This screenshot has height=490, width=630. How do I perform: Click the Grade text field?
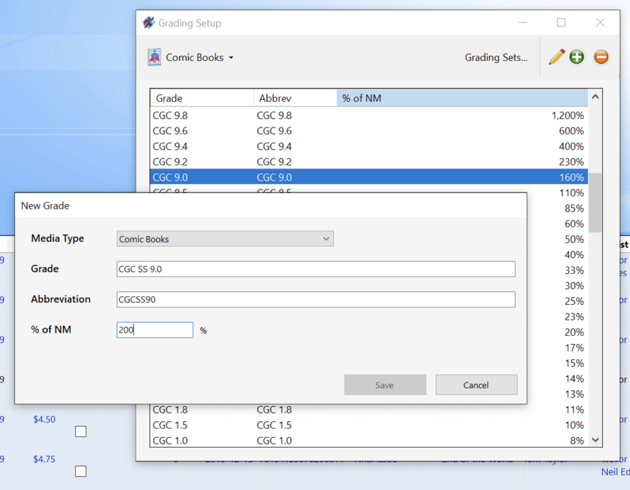coord(316,269)
